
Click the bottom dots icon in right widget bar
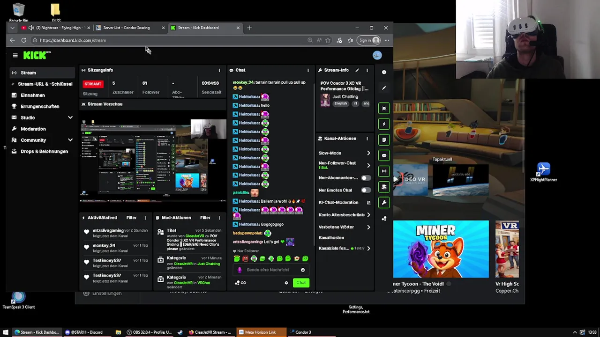384,219
